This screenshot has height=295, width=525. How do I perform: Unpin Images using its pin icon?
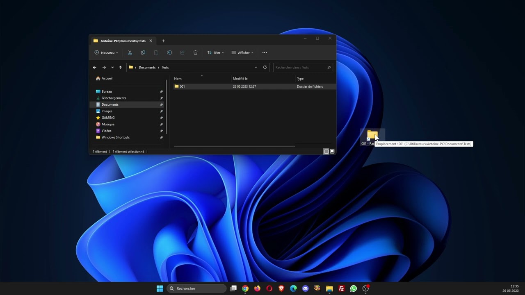click(161, 111)
